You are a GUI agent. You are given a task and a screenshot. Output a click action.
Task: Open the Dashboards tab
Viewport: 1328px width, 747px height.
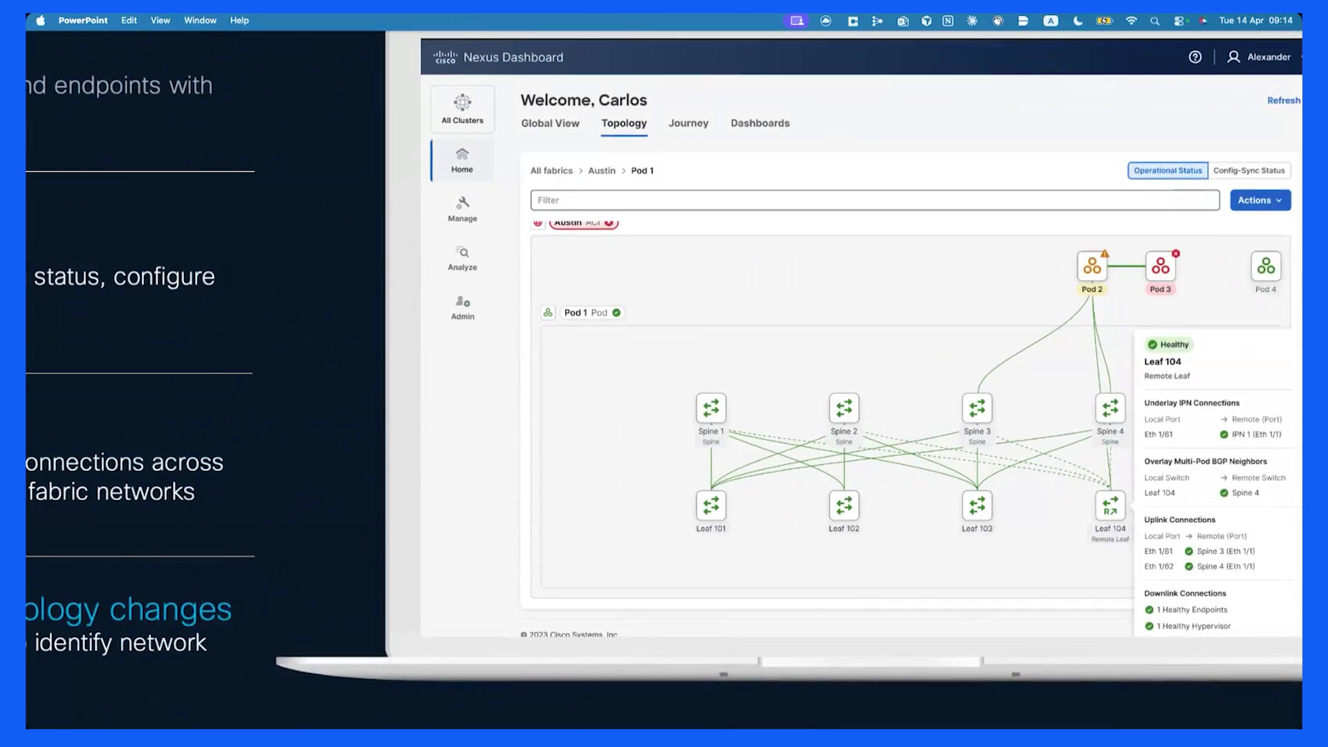tap(760, 123)
